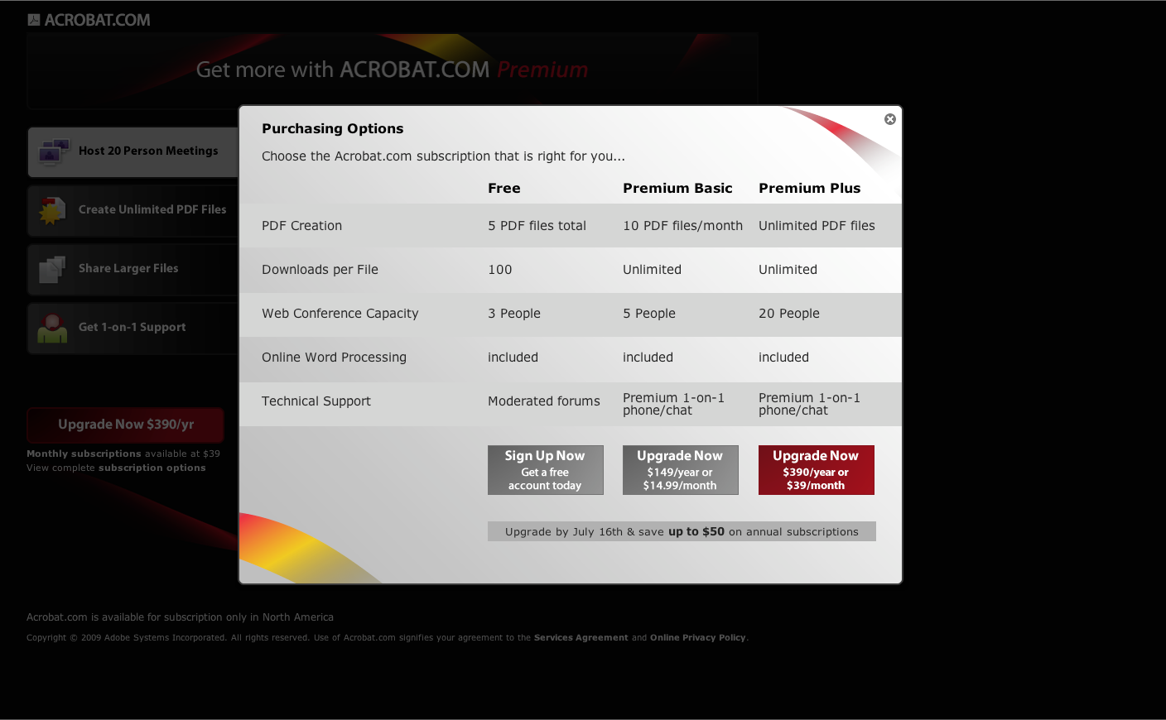
Task: Select Get 1-on-1 Support in sidebar
Action: click(x=132, y=327)
